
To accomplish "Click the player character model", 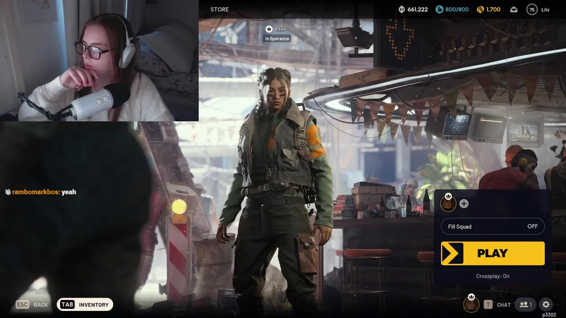I will point(276,190).
